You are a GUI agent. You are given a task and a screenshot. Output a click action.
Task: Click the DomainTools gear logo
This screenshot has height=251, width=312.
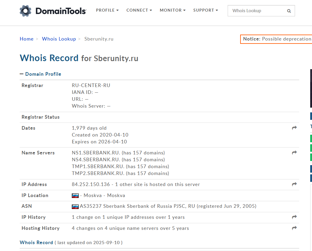point(26,11)
